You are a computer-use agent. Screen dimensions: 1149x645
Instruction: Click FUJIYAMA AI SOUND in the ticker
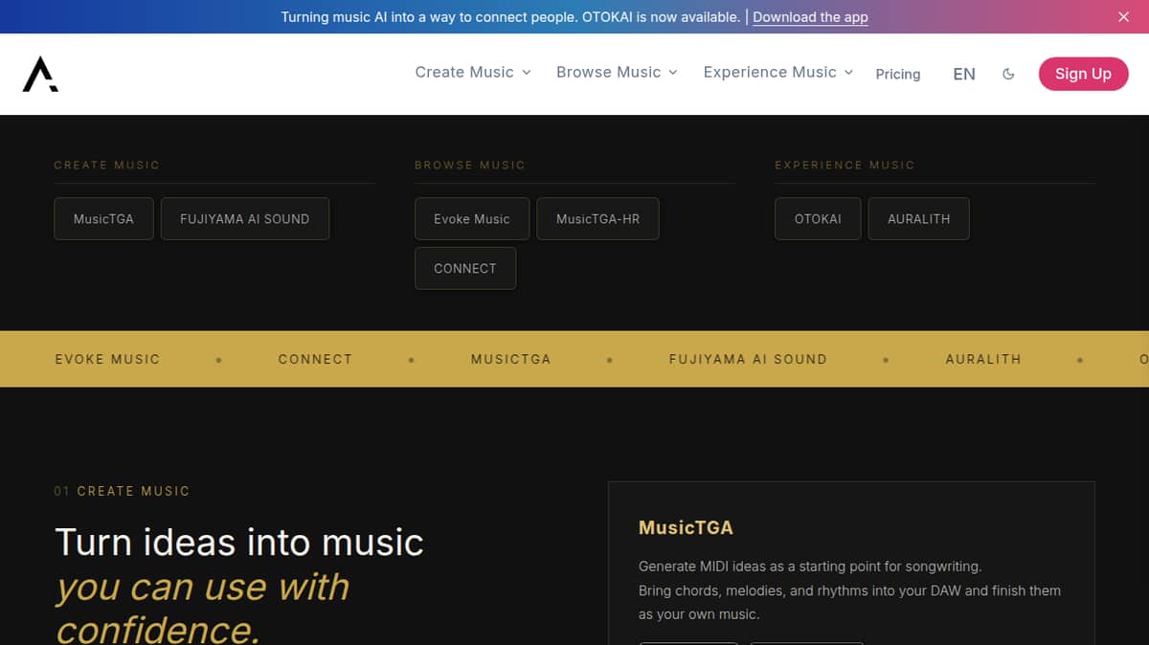[x=748, y=359]
